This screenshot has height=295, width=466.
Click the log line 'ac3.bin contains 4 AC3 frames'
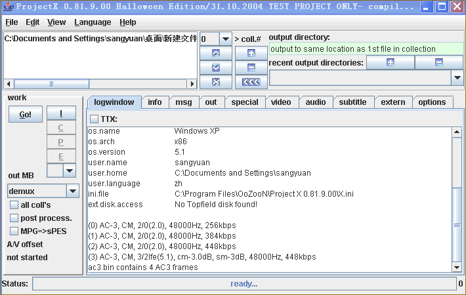tap(143, 267)
